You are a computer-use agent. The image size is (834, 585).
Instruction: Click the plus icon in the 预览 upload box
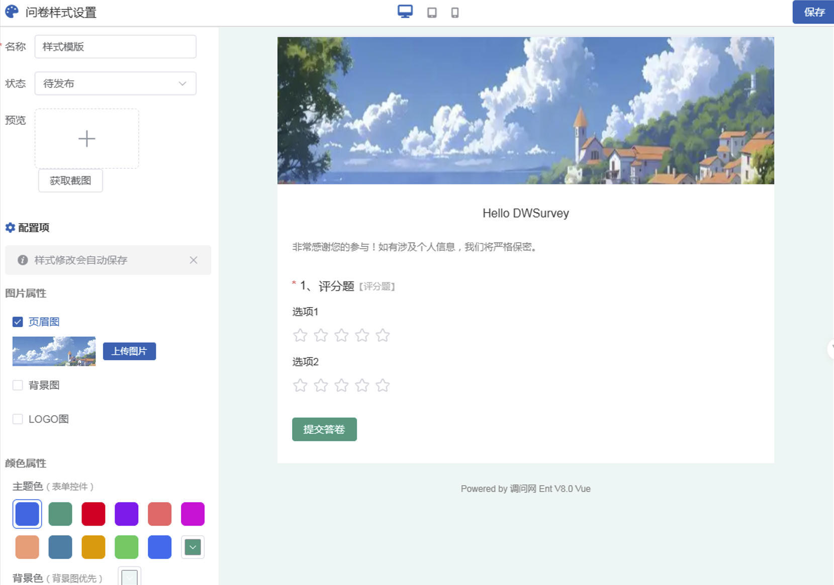click(x=87, y=139)
